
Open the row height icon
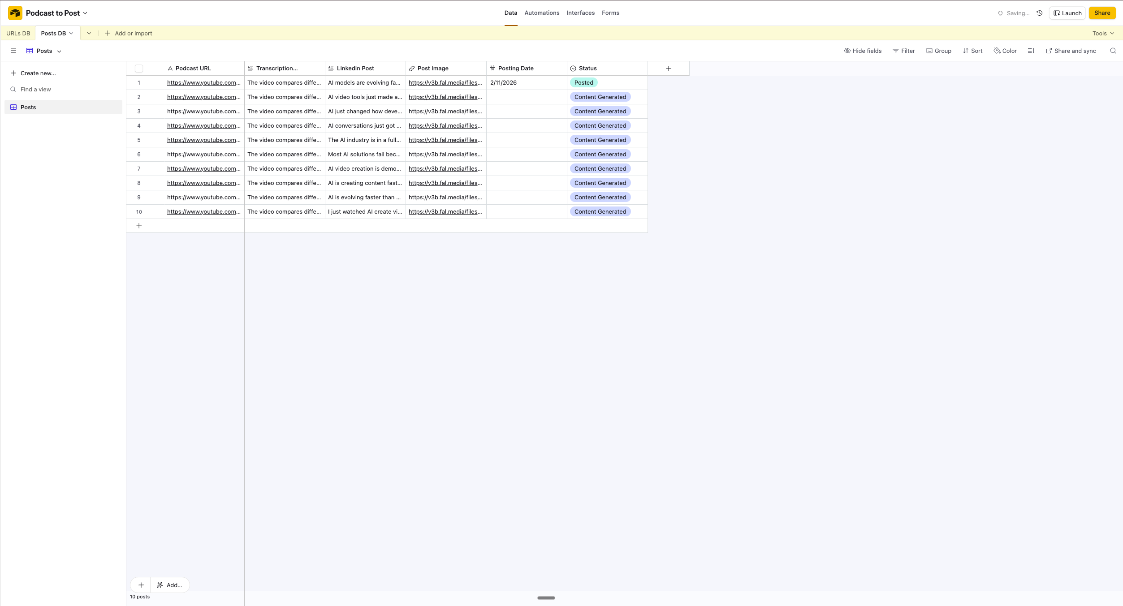tap(1031, 51)
